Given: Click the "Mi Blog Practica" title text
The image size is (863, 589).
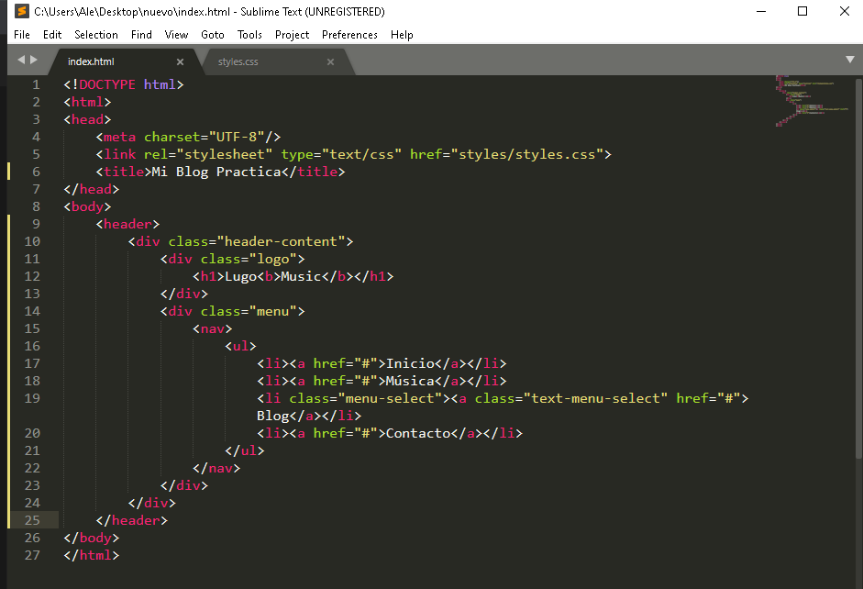Looking at the screenshot, I should 216,172.
